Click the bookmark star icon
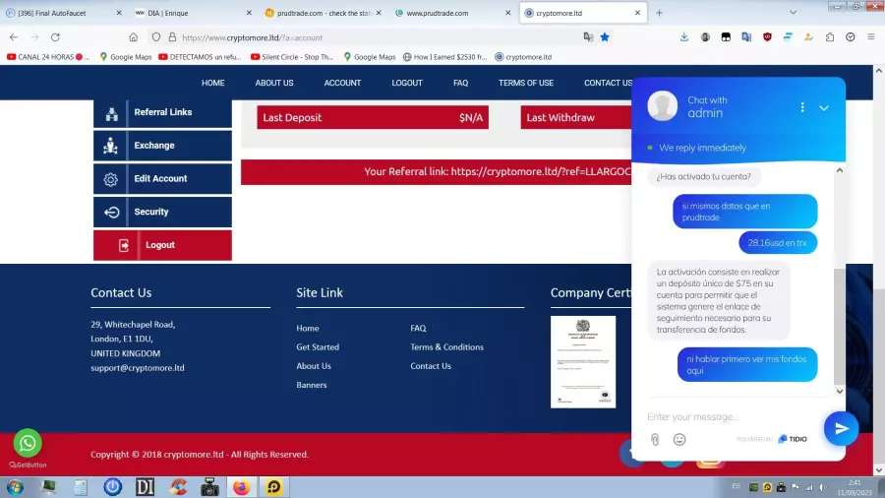The image size is (885, 498). click(x=605, y=37)
